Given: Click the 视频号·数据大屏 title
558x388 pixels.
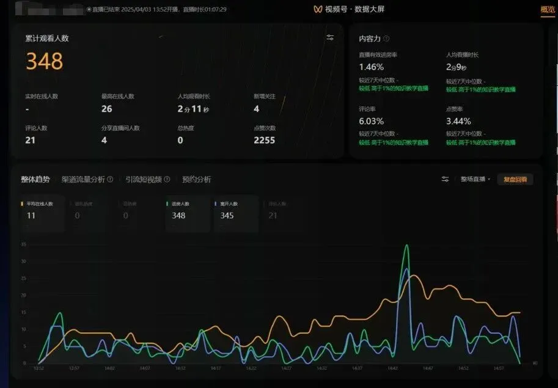Looking at the screenshot, I should (x=355, y=9).
